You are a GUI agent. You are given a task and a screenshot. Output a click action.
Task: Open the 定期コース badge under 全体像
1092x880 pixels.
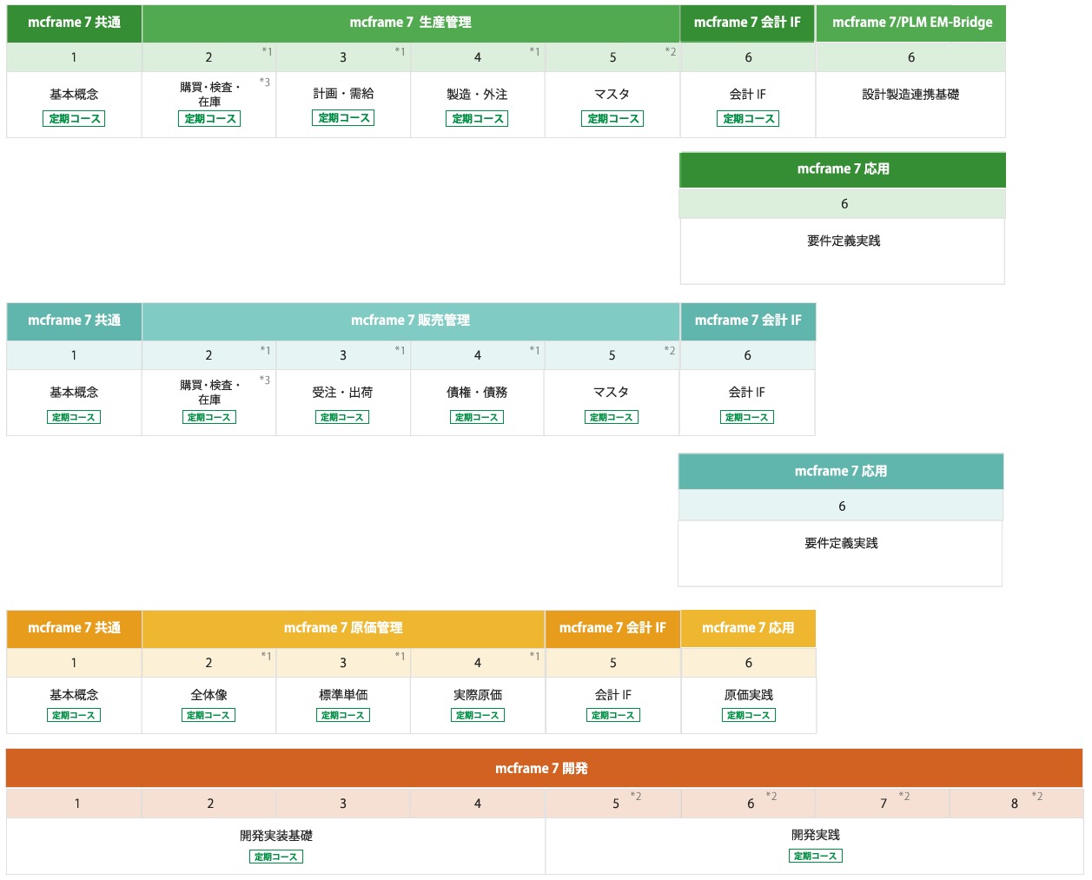208,715
